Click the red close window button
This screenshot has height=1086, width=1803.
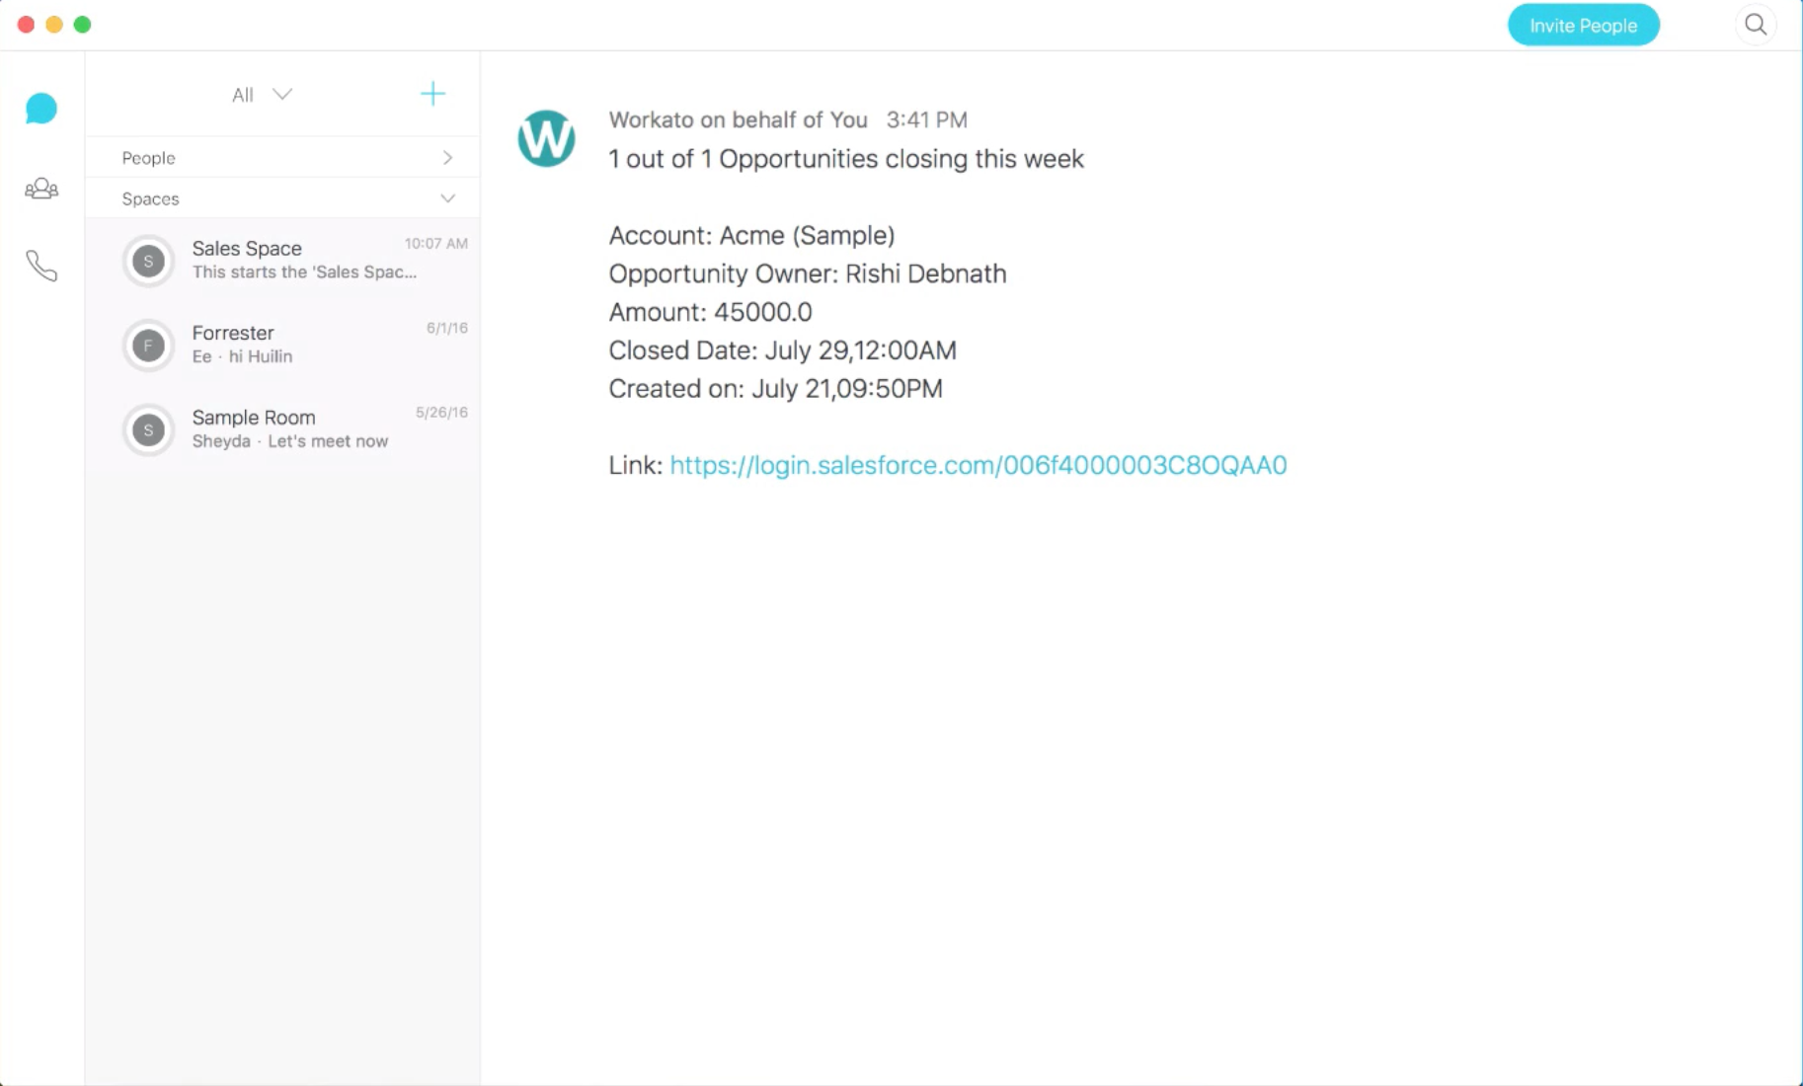click(27, 25)
